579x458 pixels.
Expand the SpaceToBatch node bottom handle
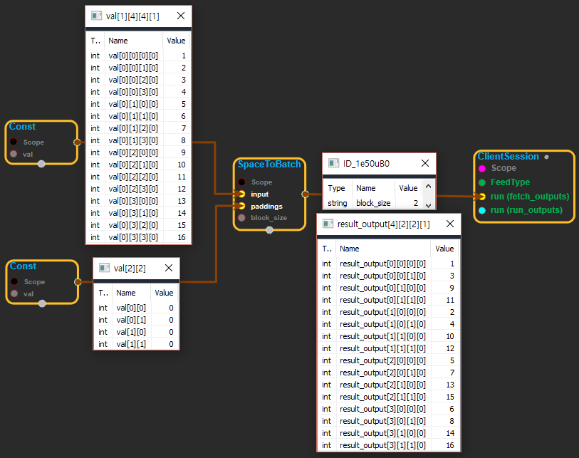pyautogui.click(x=269, y=229)
